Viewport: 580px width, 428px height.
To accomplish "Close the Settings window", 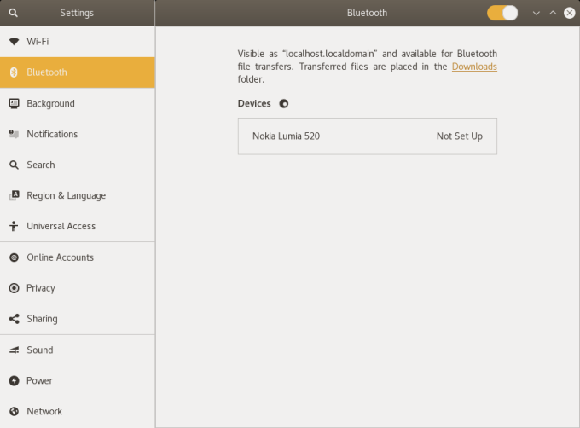I will [569, 13].
